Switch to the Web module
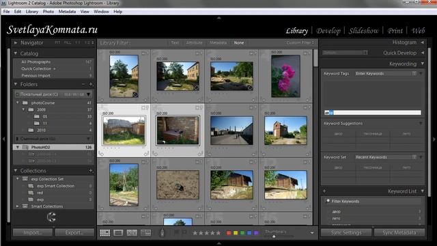This screenshot has width=437, height=246. coord(418,31)
